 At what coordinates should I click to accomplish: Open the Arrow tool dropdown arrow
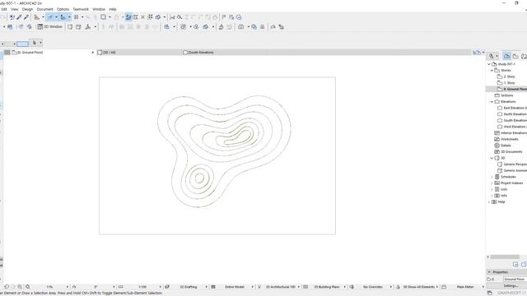[40, 43]
